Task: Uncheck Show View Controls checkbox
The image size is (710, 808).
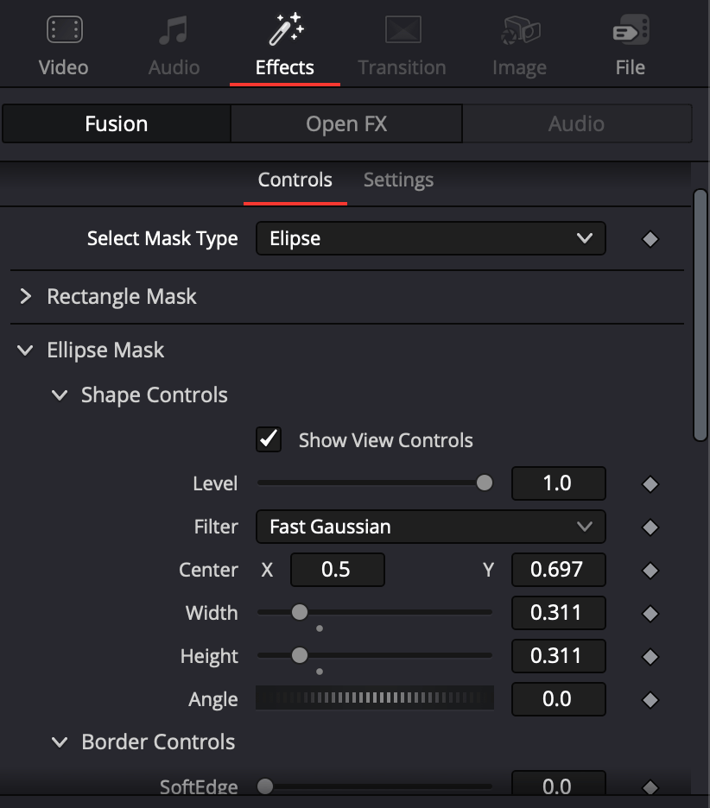Action: (x=269, y=439)
